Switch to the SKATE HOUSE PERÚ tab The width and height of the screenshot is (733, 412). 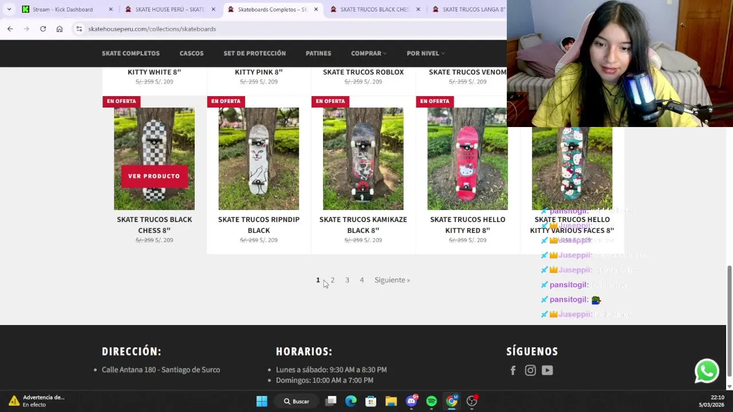tap(170, 9)
